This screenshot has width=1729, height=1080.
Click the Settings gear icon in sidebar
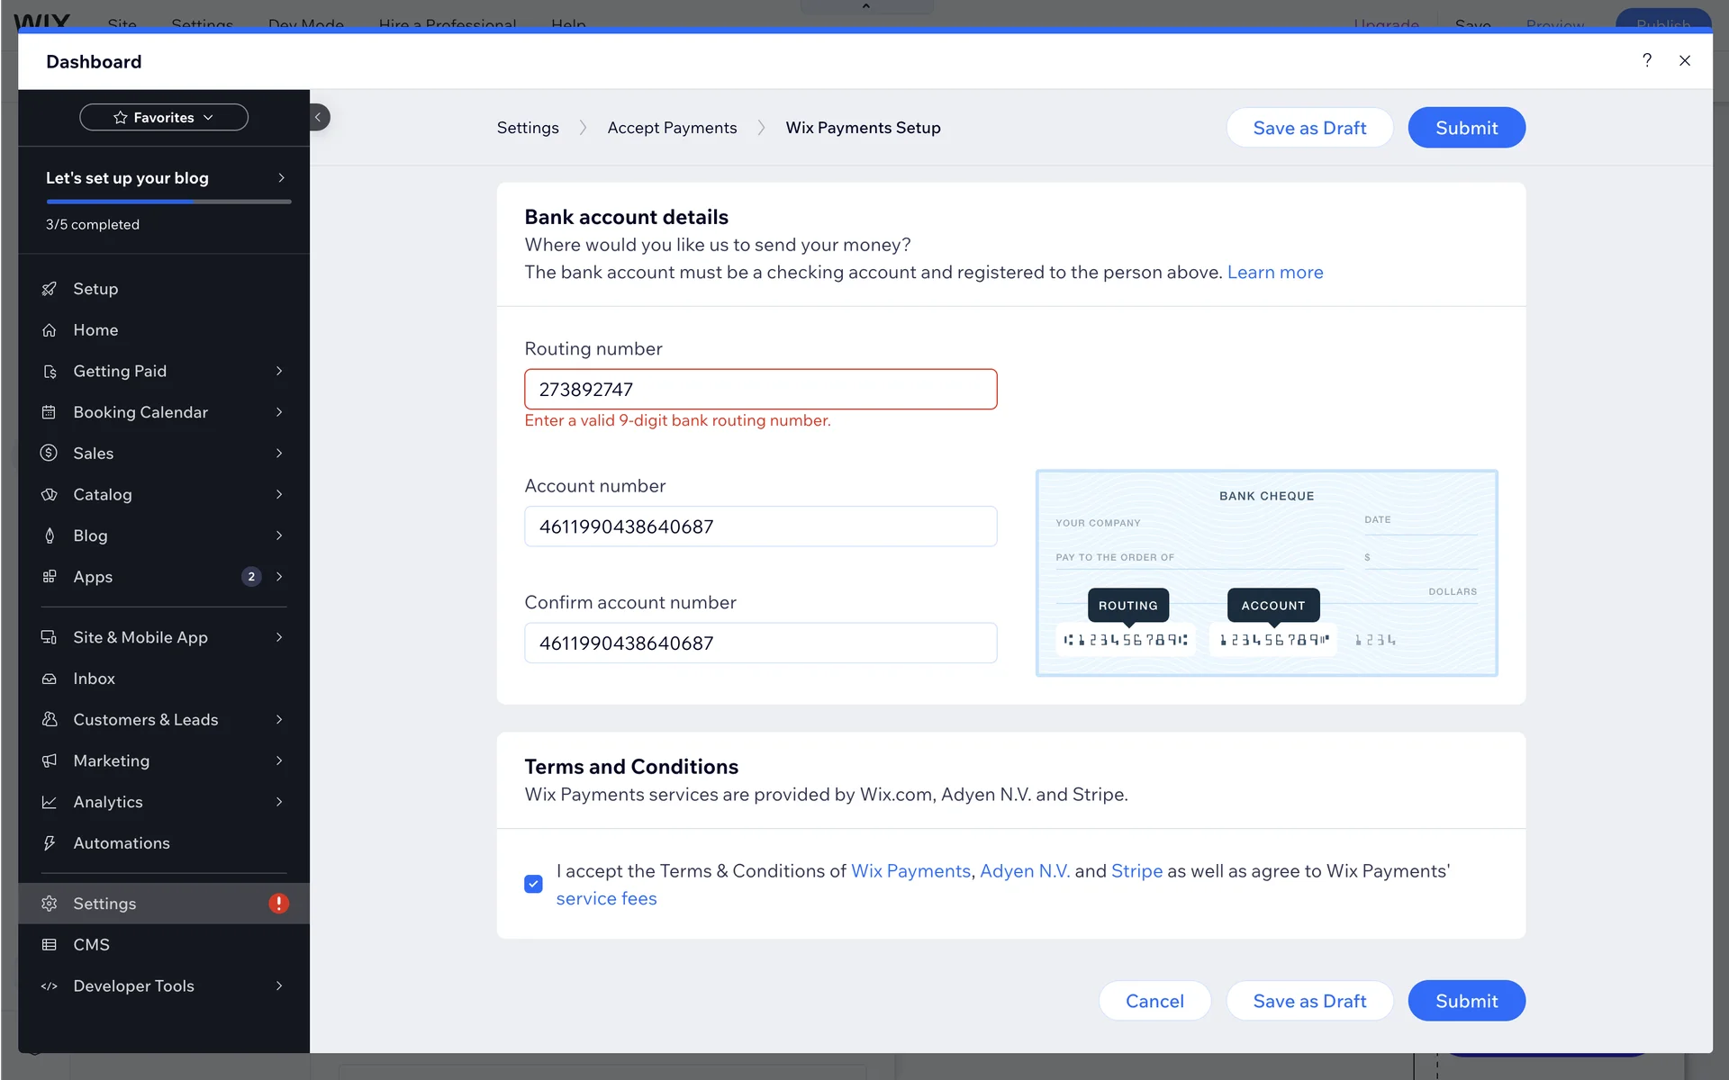coord(50,904)
